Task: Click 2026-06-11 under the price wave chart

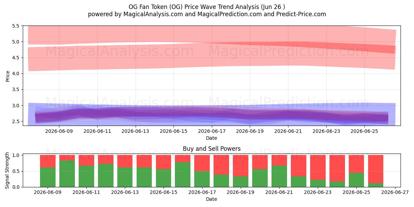Action: coord(97,131)
